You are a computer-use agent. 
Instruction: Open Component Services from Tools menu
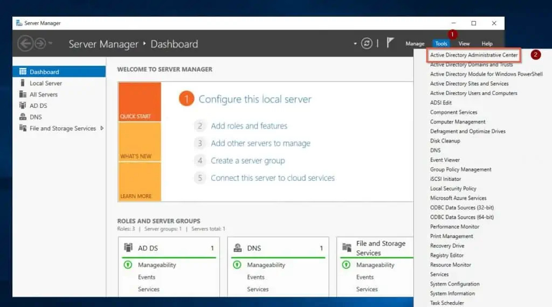[x=453, y=112]
